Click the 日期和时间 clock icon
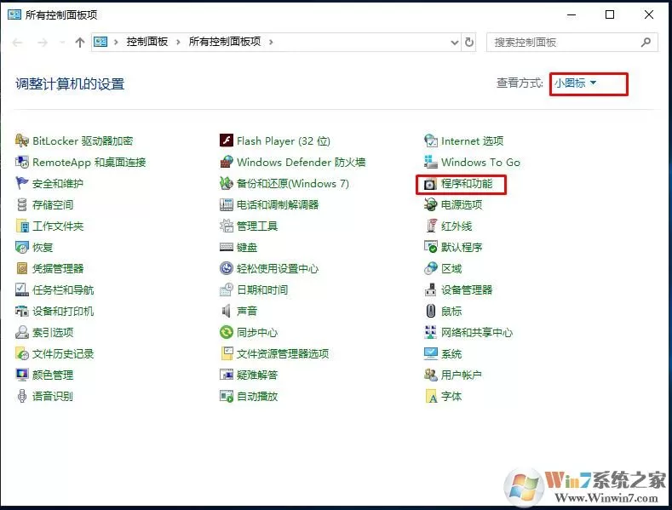The height and width of the screenshot is (510, 672). [227, 289]
